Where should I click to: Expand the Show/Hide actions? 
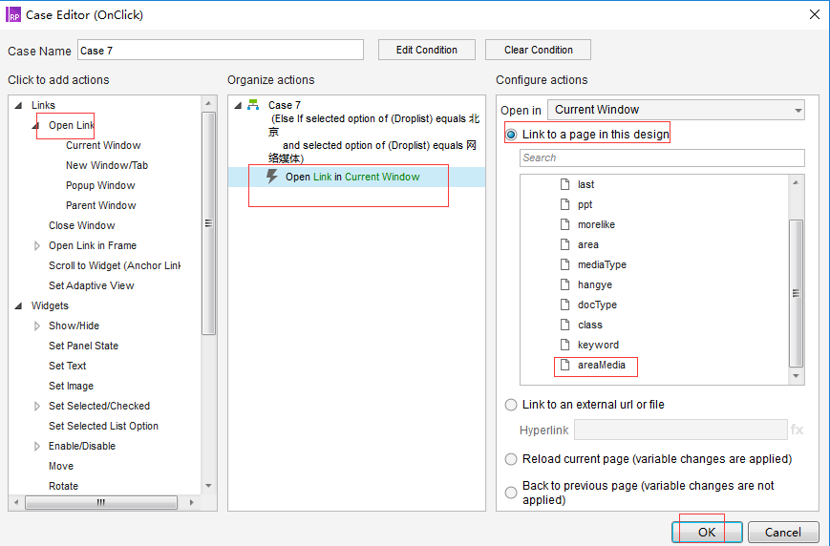[x=37, y=325]
